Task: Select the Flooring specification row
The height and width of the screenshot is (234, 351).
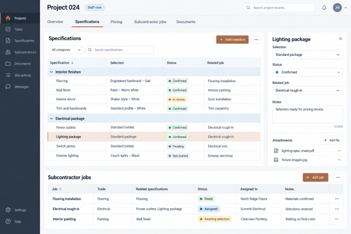Action: 154,81
